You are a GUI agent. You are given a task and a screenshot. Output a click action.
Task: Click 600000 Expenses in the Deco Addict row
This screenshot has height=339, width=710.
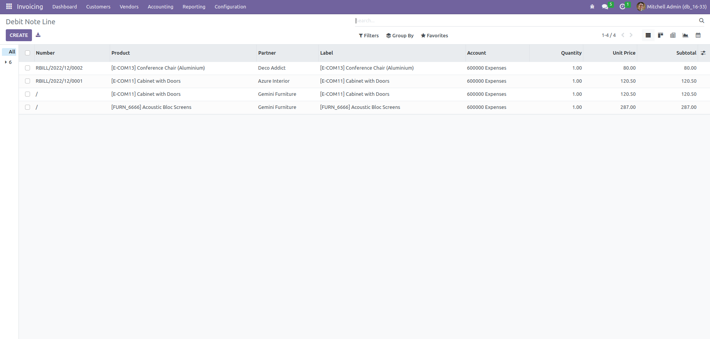click(487, 68)
